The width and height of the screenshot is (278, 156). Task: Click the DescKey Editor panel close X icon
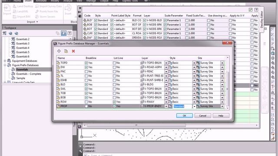tap(80, 8)
